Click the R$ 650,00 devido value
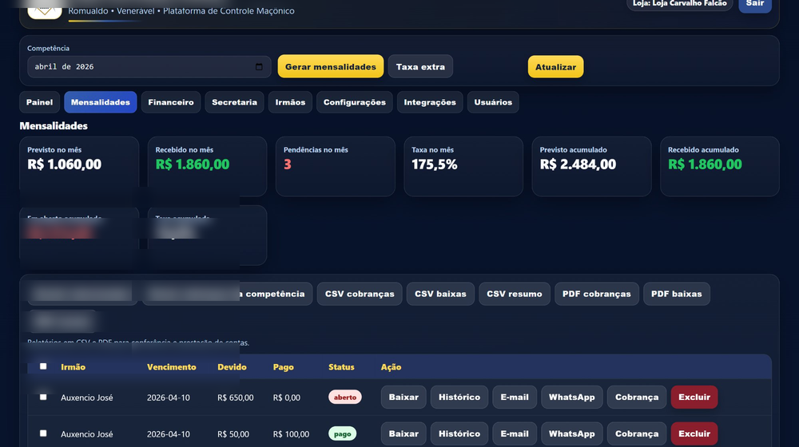 pyautogui.click(x=236, y=398)
